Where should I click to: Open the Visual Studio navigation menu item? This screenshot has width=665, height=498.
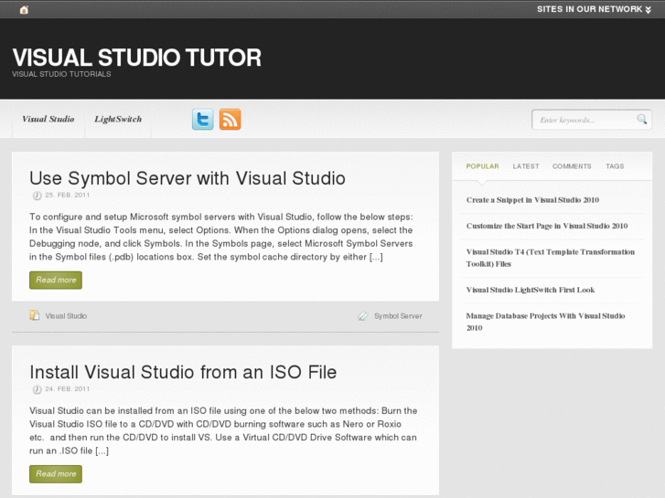[48, 120]
